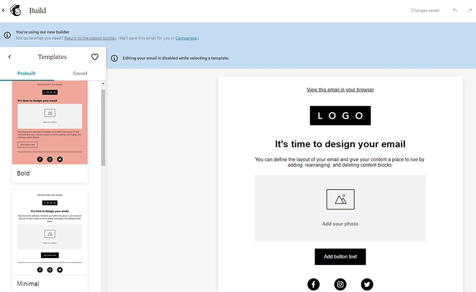Image resolution: width=476 pixels, height=292 pixels.
Task: Click the Editing your email is disabled notice text
Action: click(x=176, y=58)
